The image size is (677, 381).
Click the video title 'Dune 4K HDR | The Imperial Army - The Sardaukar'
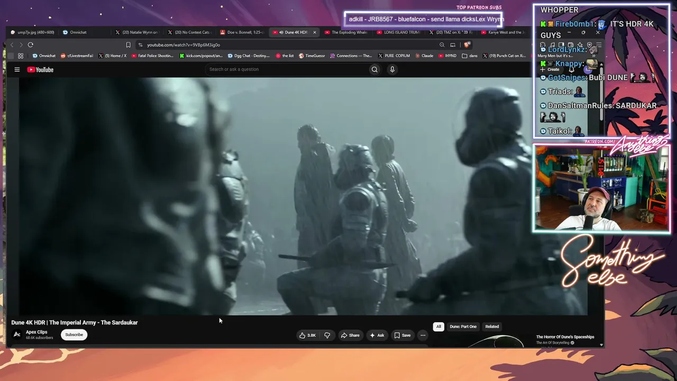pos(75,322)
